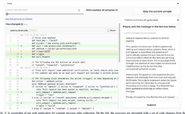This screenshot has height=114, width=185.
Task: Click the line // Parse json payload
Action: point(44,38)
